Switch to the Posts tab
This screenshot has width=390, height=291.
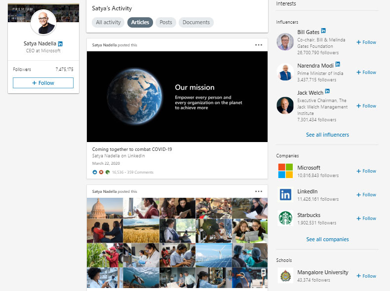pyautogui.click(x=166, y=22)
